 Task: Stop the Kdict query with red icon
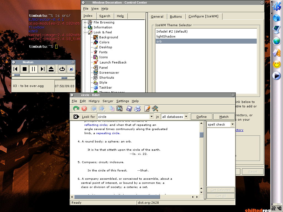84,108
